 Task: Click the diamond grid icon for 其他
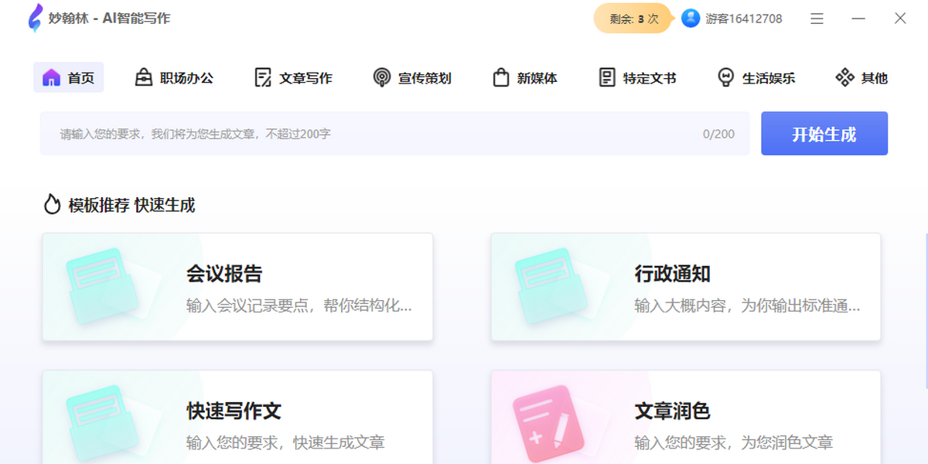844,77
